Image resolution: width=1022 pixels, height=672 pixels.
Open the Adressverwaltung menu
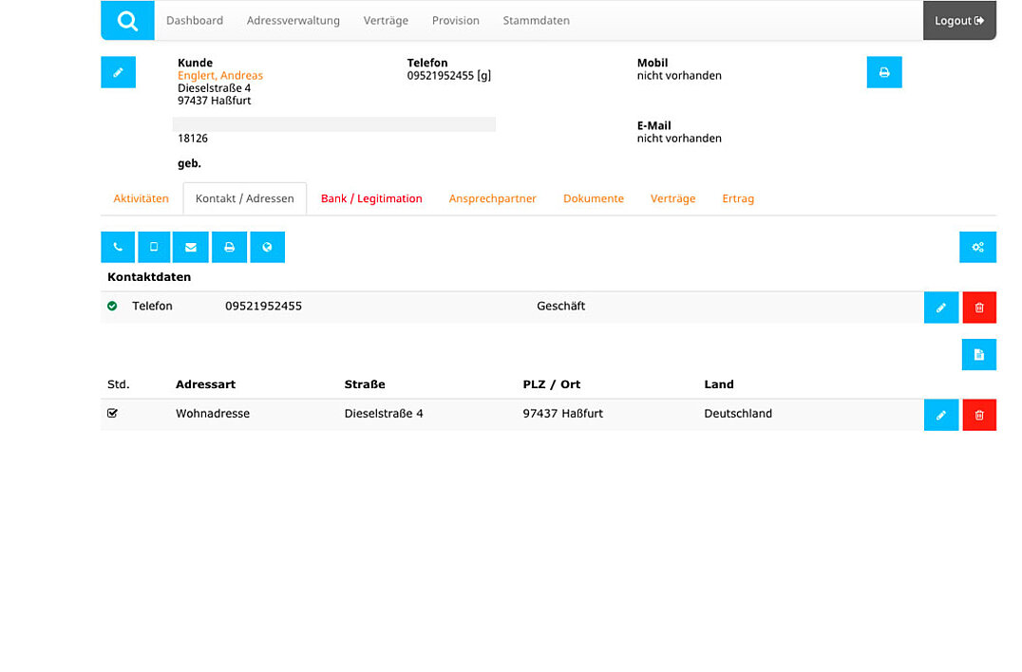tap(293, 20)
